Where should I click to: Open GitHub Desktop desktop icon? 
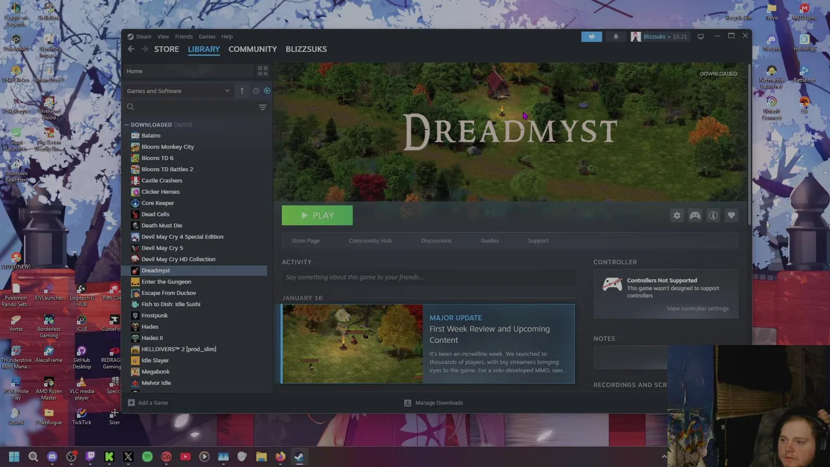(x=82, y=357)
